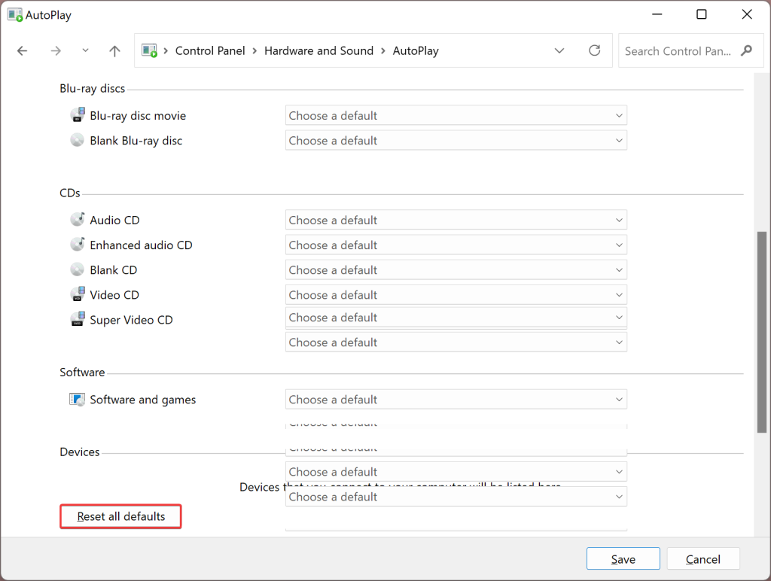
Task: Click the Blank CD icon
Action: point(78,269)
